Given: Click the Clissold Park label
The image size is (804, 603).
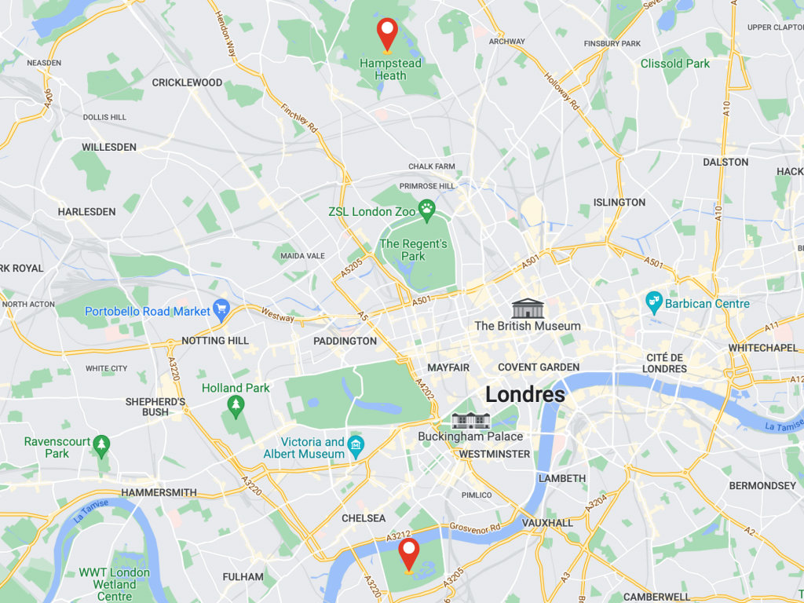Looking at the screenshot, I should point(674,64).
